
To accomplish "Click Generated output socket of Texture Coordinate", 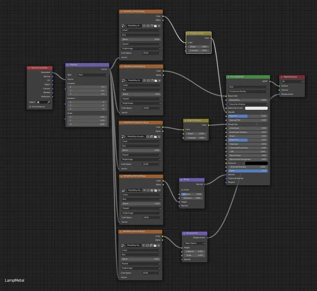I will [x=52, y=72].
